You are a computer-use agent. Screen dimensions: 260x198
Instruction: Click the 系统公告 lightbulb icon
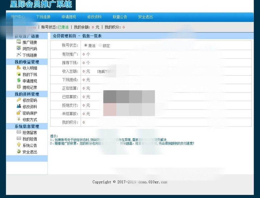pyautogui.click(x=19, y=145)
